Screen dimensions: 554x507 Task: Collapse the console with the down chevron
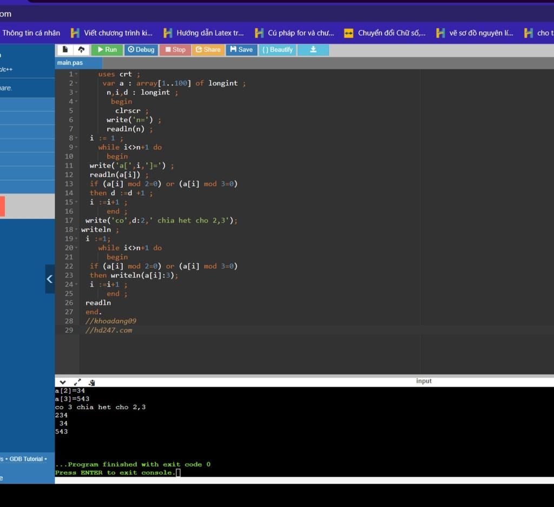tap(63, 382)
